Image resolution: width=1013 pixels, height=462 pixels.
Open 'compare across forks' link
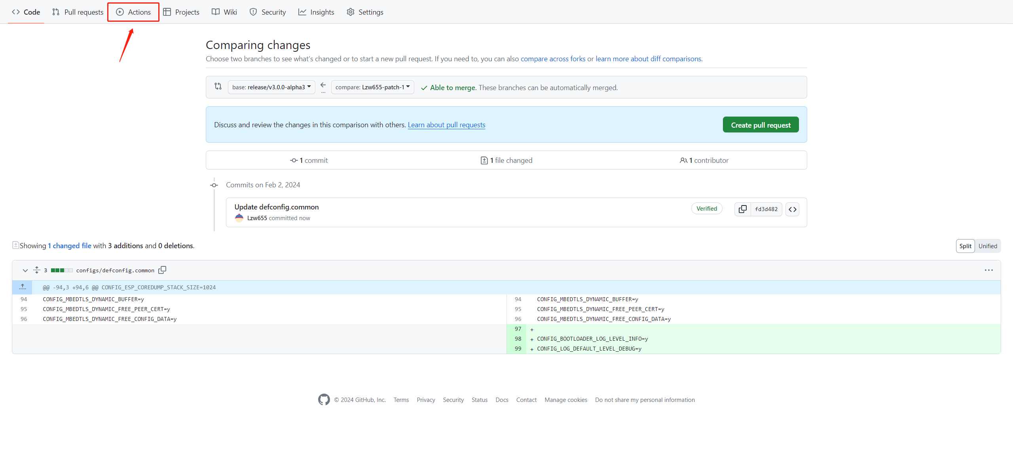[553, 59]
